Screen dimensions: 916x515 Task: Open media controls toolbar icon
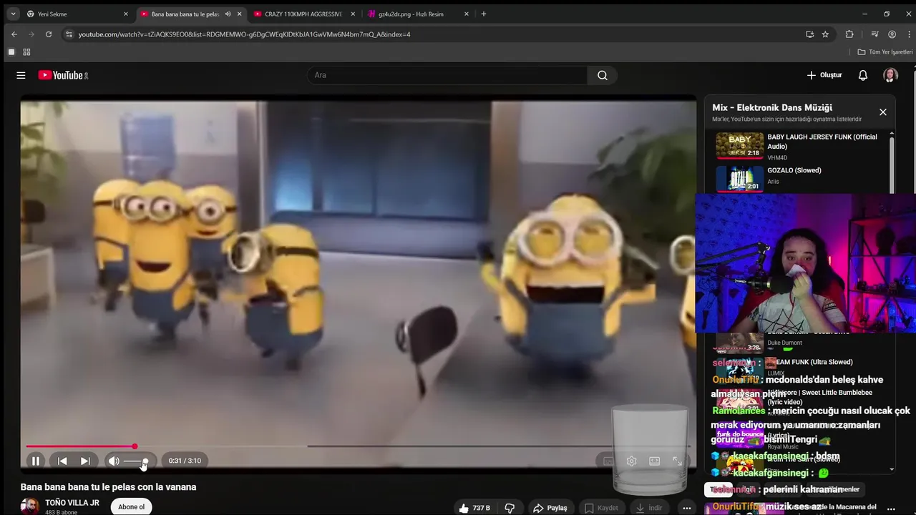(874, 34)
